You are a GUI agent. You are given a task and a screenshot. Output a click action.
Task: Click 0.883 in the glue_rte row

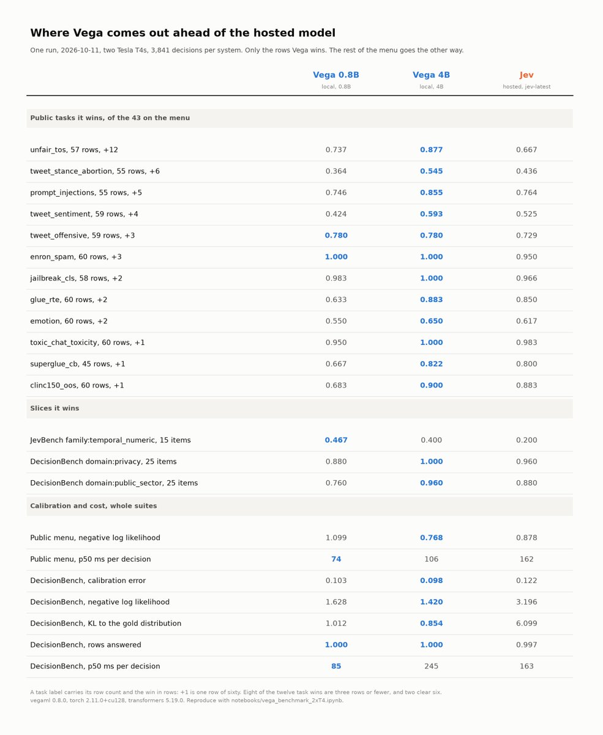[431, 300]
